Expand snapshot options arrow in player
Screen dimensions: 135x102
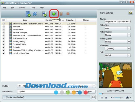(x=131, y=98)
